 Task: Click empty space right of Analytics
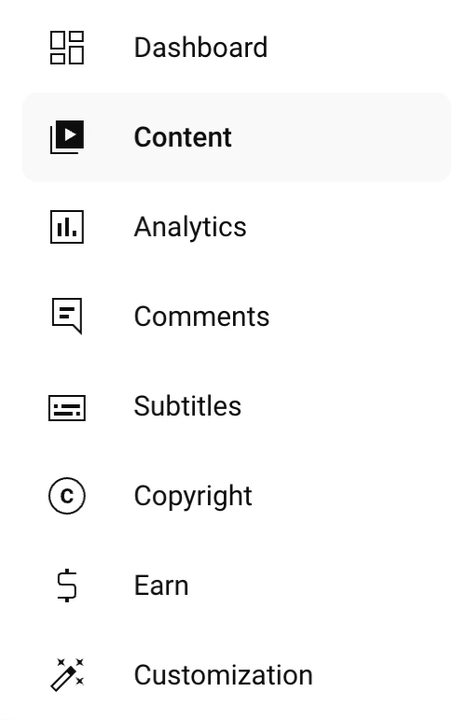click(x=349, y=227)
